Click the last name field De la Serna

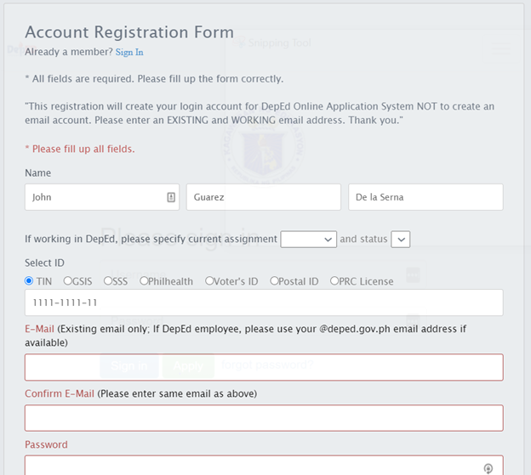point(425,197)
